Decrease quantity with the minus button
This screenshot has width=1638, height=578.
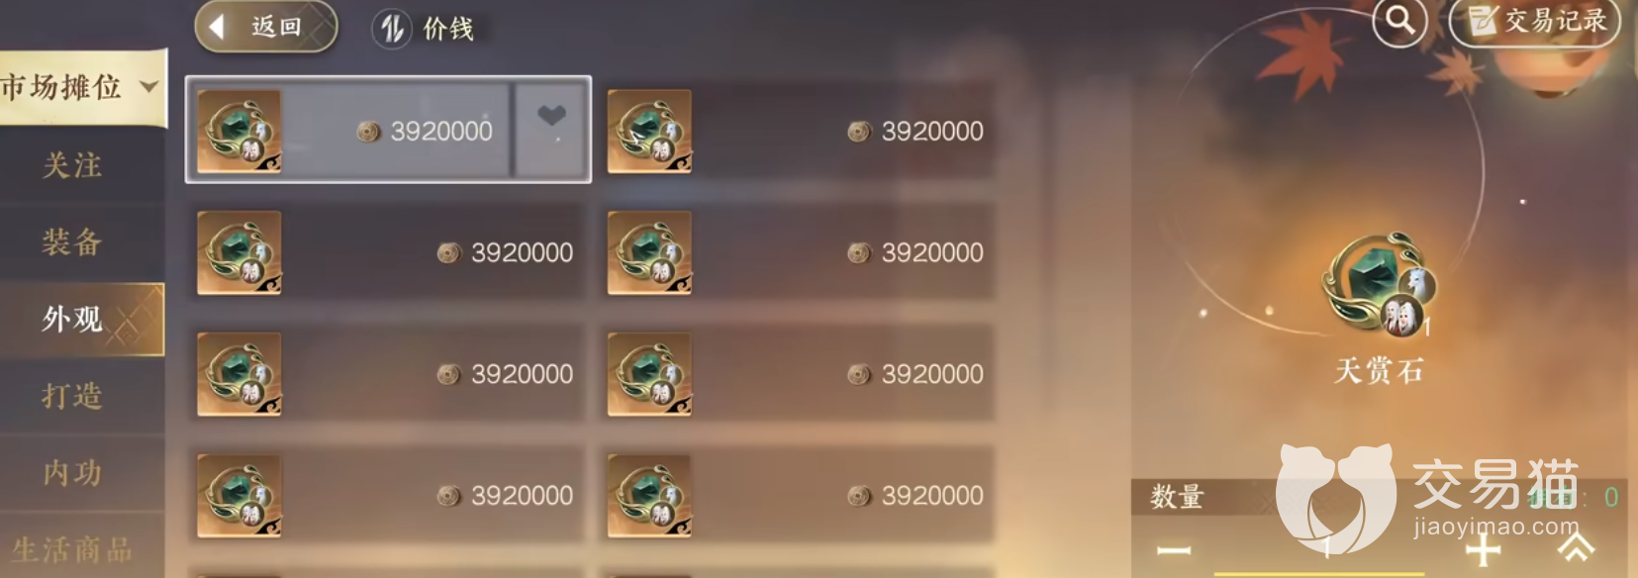click(x=1175, y=549)
